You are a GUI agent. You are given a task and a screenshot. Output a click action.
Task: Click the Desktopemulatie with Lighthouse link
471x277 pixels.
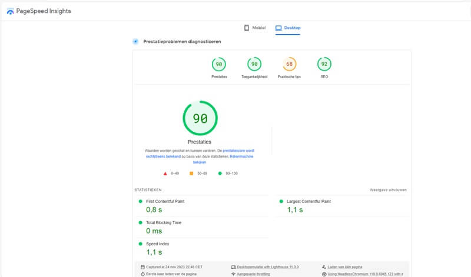click(x=268, y=266)
